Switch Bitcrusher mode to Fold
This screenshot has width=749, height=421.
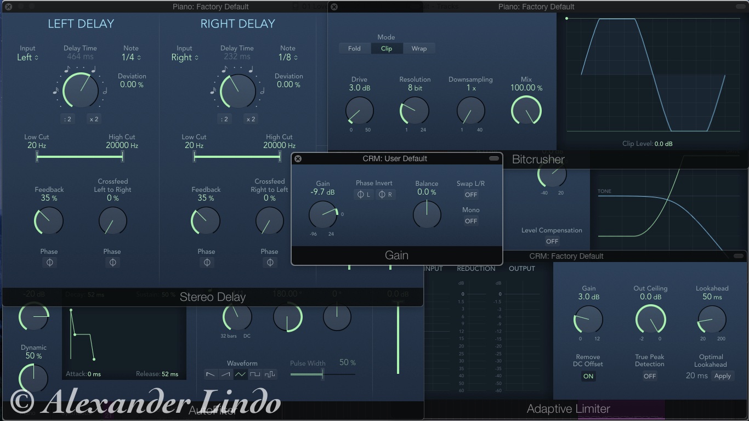(354, 48)
